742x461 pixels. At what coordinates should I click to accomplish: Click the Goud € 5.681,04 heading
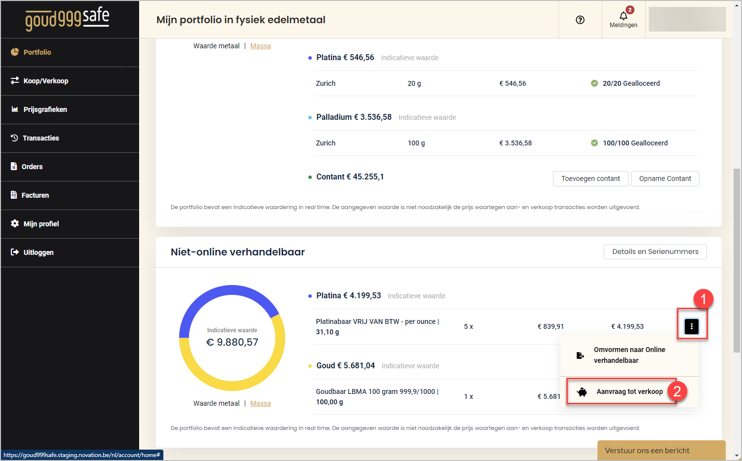pyautogui.click(x=345, y=365)
